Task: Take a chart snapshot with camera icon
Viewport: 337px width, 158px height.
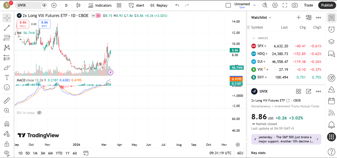Action: 295,5
